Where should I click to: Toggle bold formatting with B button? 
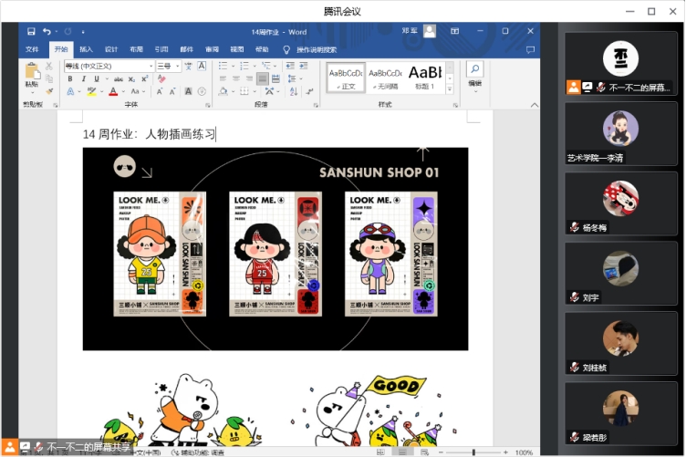tap(70, 79)
